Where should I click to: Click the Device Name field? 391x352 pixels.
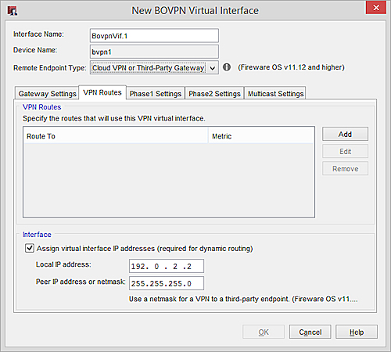[x=154, y=52]
